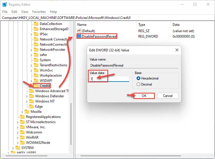Click the Registry Editor app icon
The height and width of the screenshot is (159, 215).
(x=5, y=5)
